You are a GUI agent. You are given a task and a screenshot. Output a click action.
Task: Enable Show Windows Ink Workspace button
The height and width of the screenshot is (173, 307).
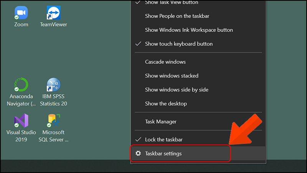click(189, 30)
